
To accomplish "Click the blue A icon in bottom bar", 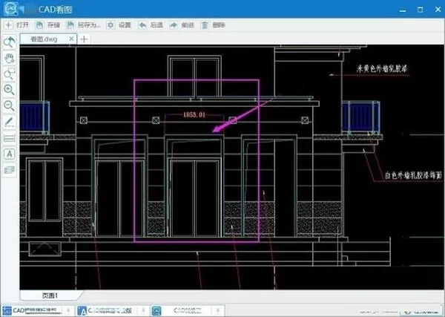I will pyautogui.click(x=82, y=310).
